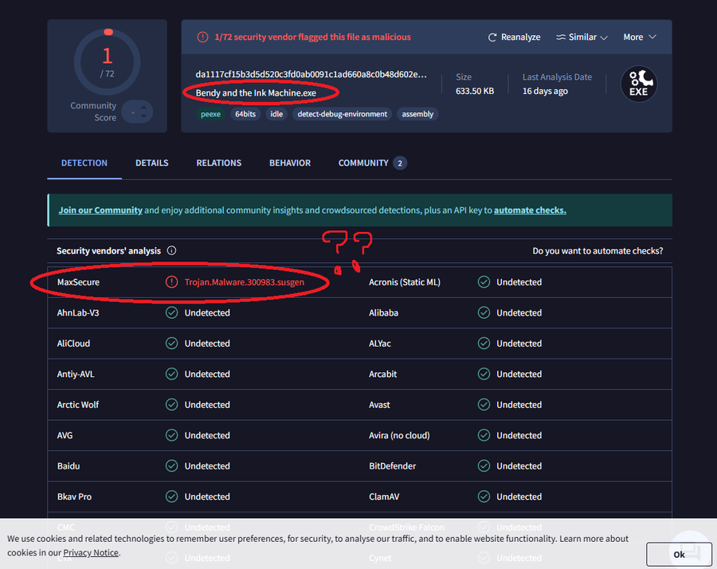Screen dimensions: 717x569
Task: Open the RELATIONS tab
Action: click(218, 163)
